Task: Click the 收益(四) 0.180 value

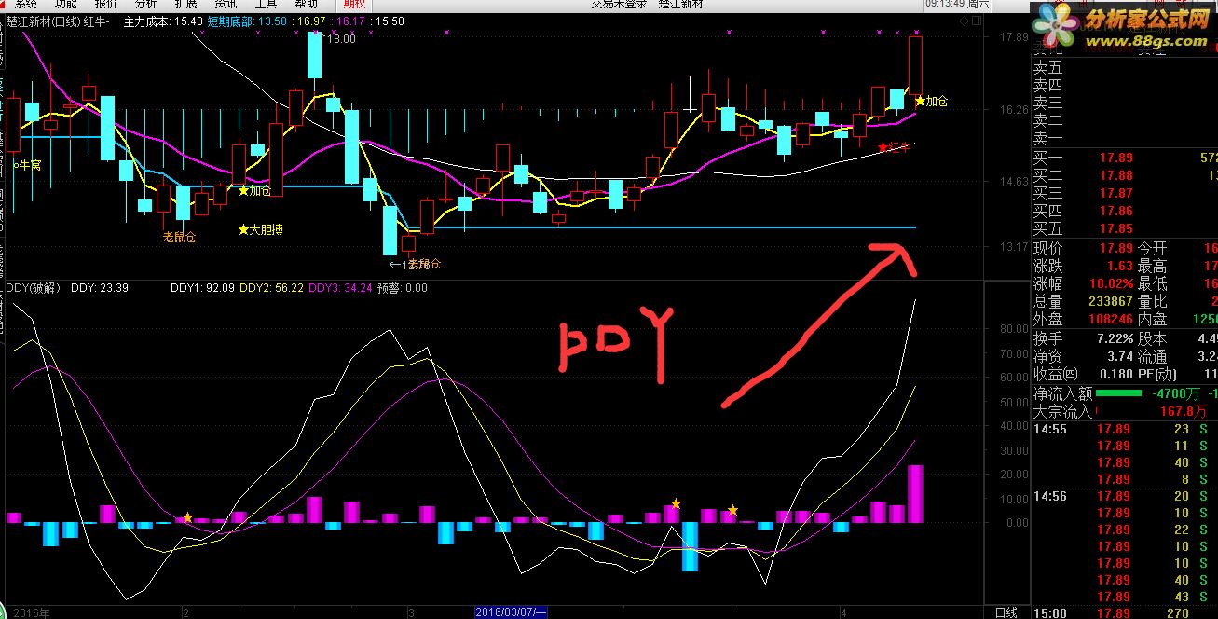Action: (x=1117, y=374)
